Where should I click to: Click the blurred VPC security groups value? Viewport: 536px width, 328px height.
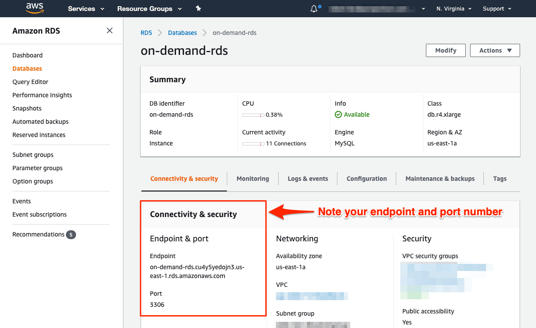point(447,280)
